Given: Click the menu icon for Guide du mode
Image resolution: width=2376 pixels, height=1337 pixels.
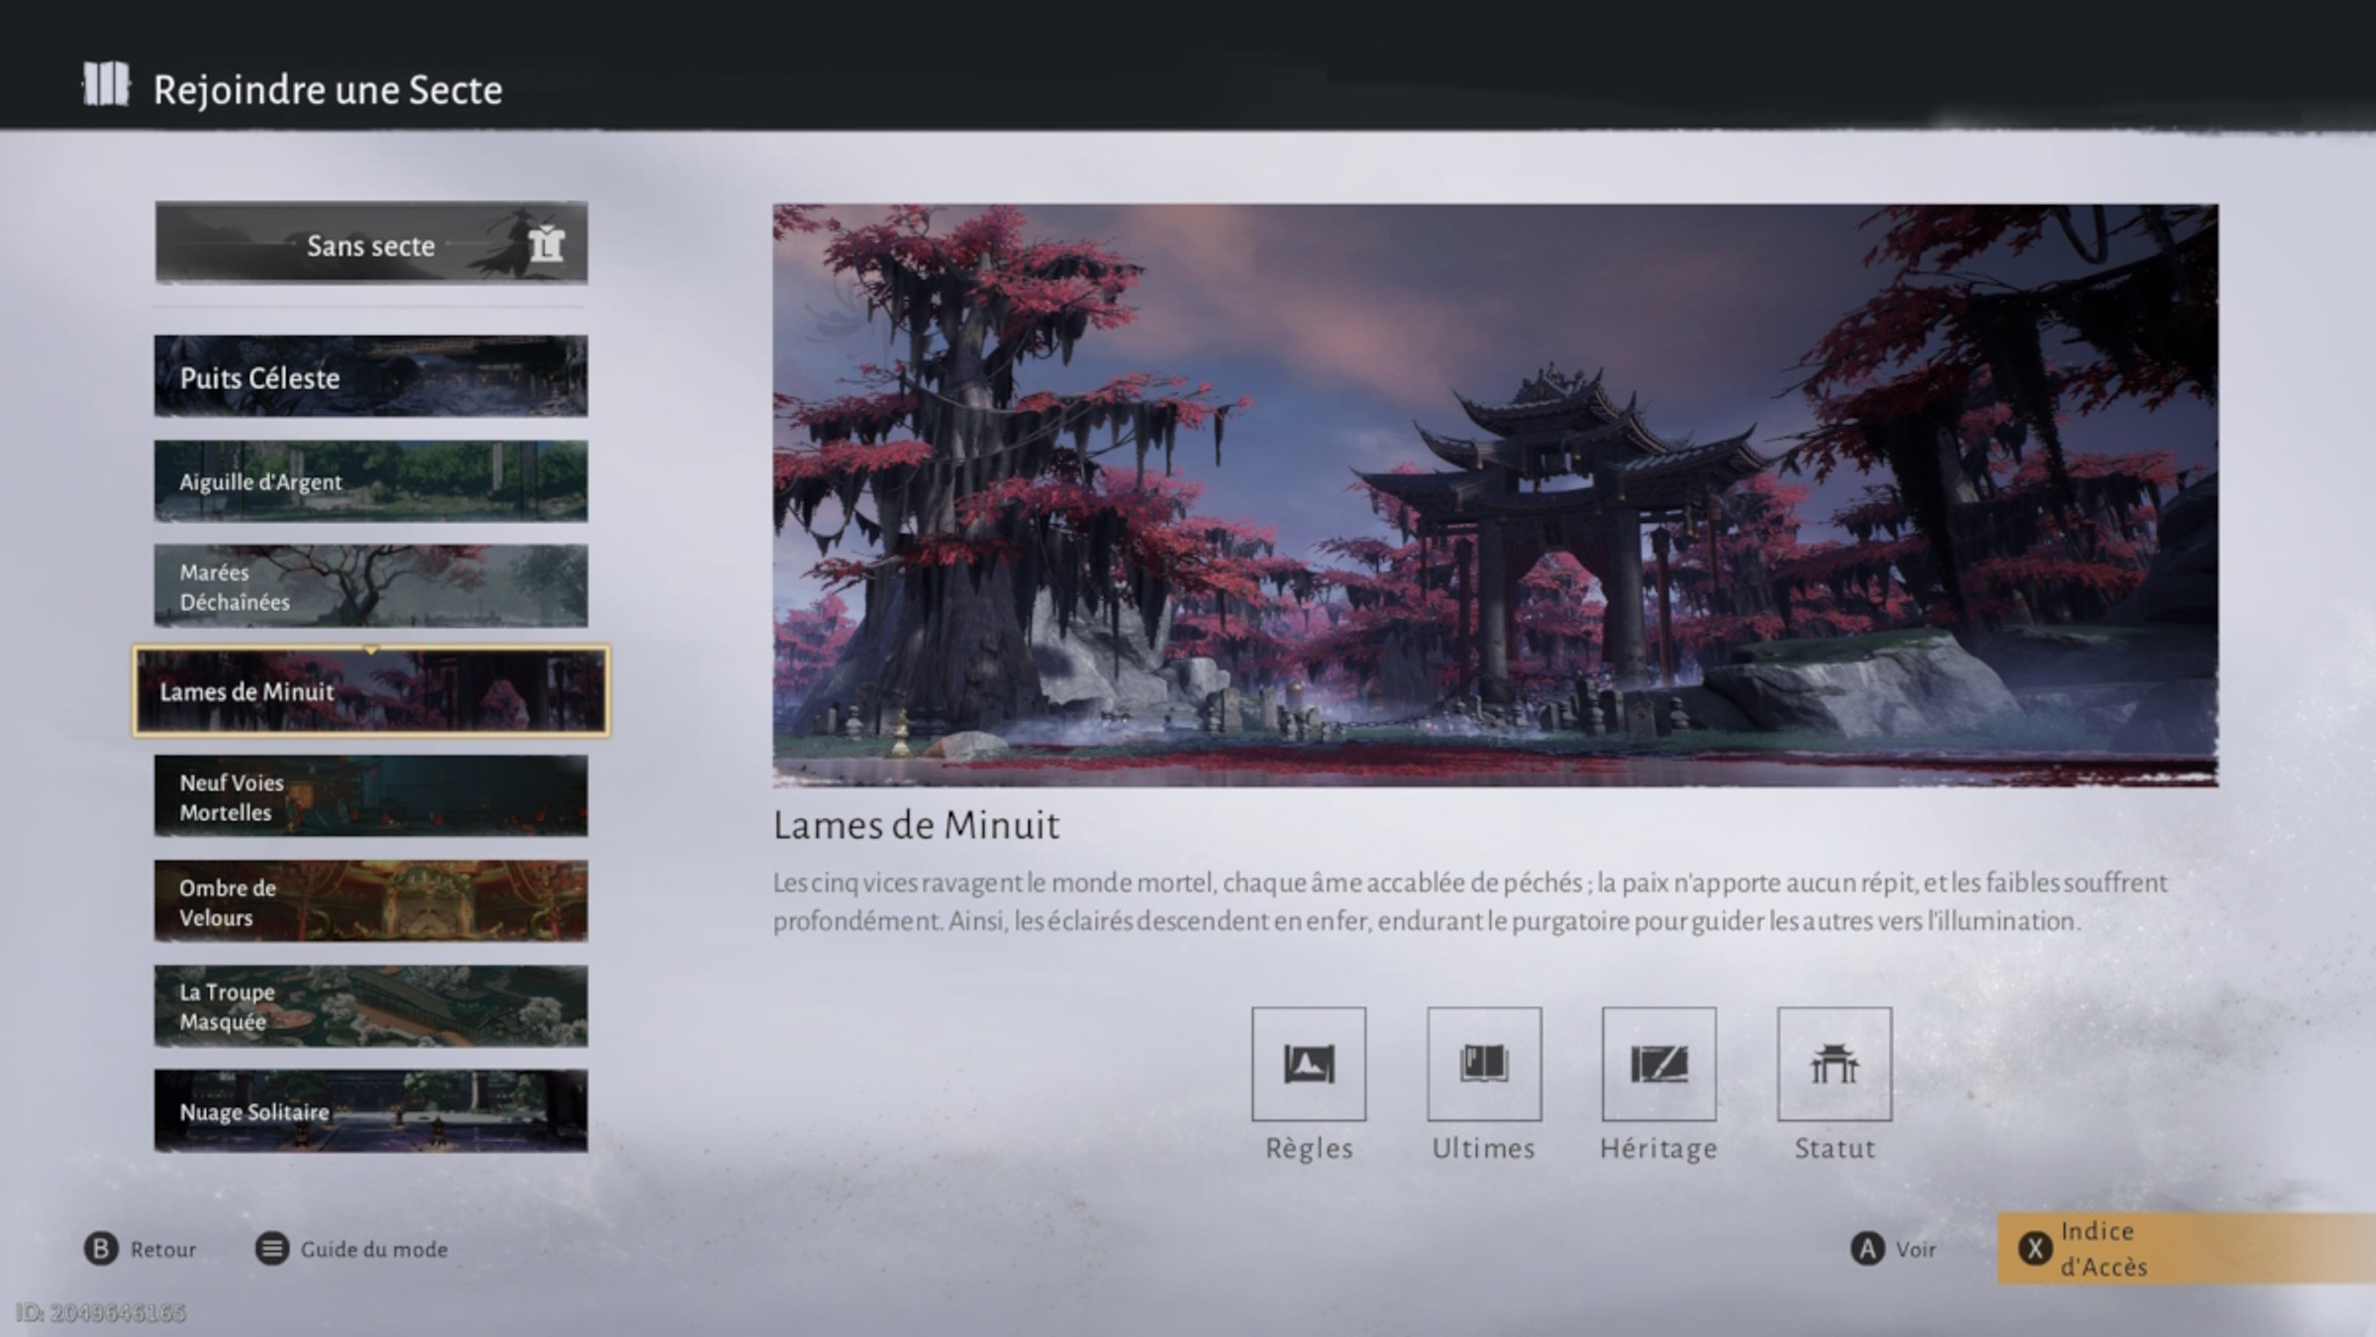Looking at the screenshot, I should coord(271,1249).
